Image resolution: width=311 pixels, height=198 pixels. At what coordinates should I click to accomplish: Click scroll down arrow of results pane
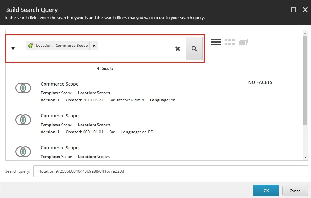point(305,157)
